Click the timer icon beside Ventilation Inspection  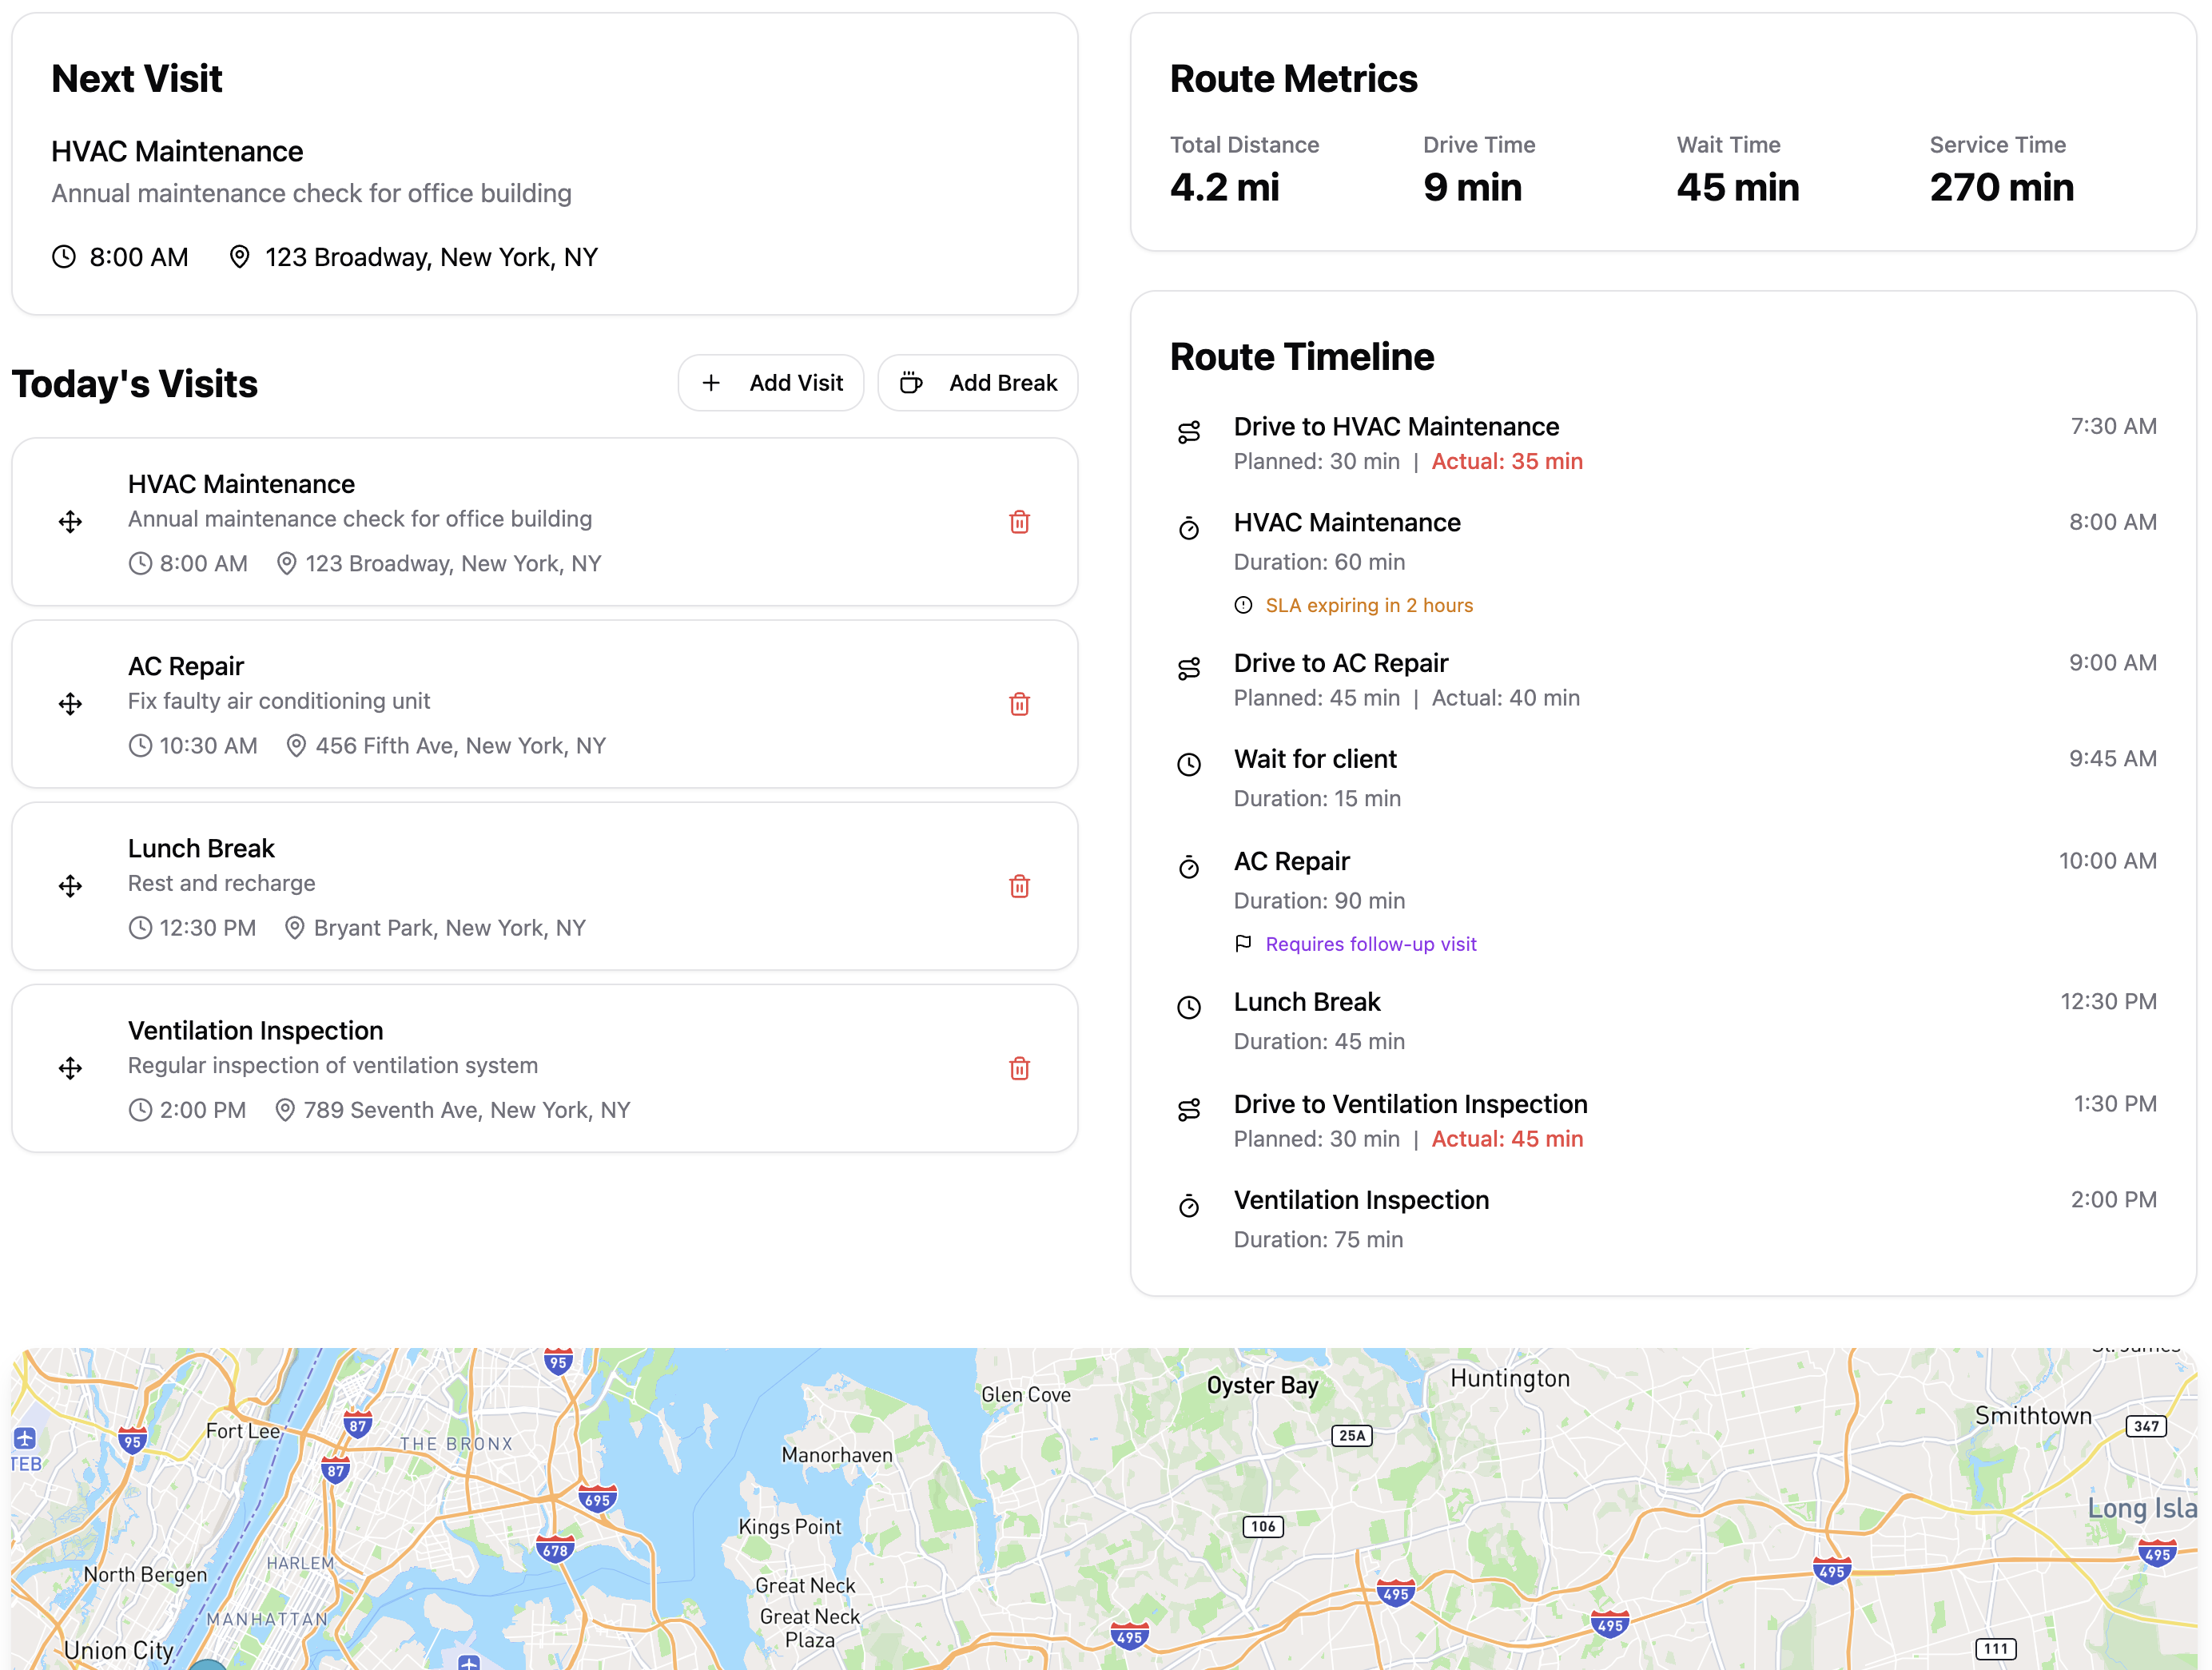point(1189,1206)
